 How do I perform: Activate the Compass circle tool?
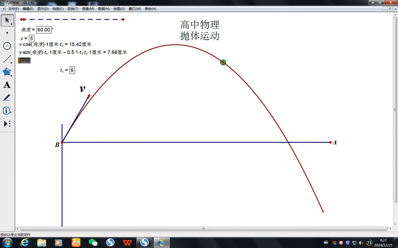(x=7, y=46)
